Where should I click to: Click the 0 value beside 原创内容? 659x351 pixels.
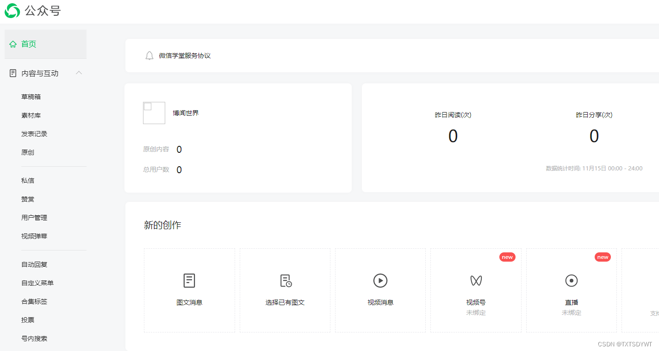click(x=179, y=150)
